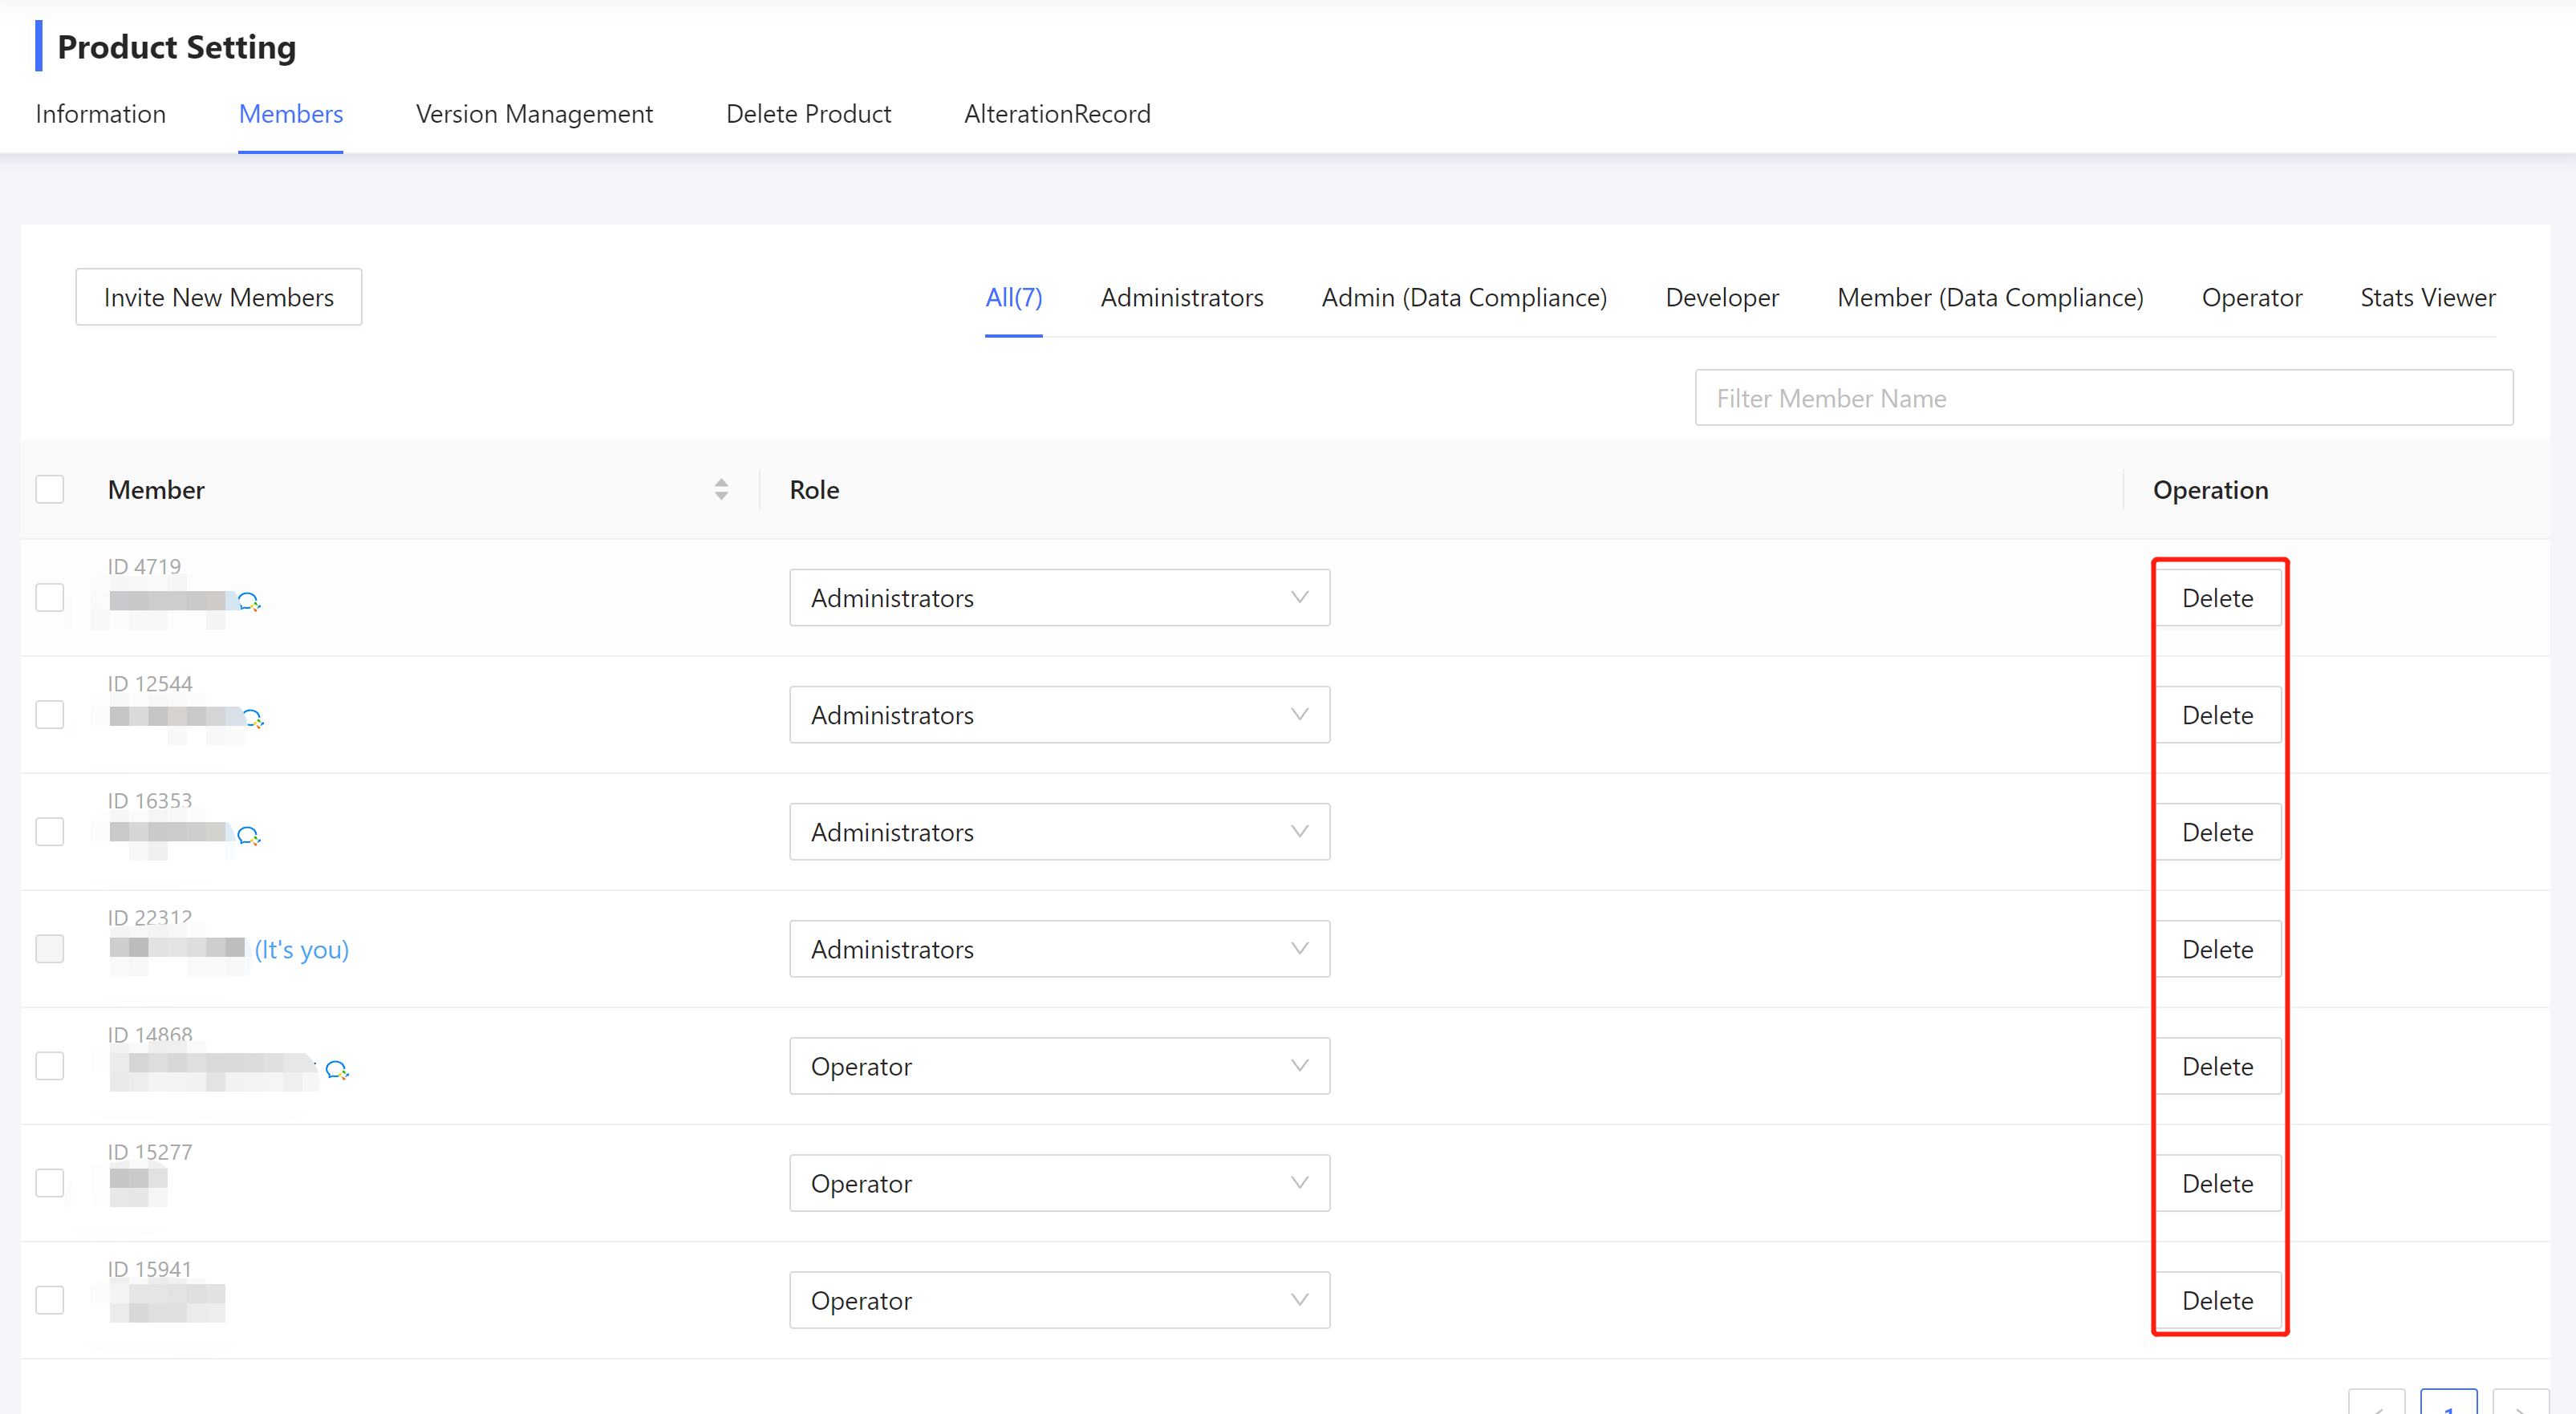Filter by Member (Data Compliance) role
This screenshot has width=2576, height=1414.
coord(1990,297)
